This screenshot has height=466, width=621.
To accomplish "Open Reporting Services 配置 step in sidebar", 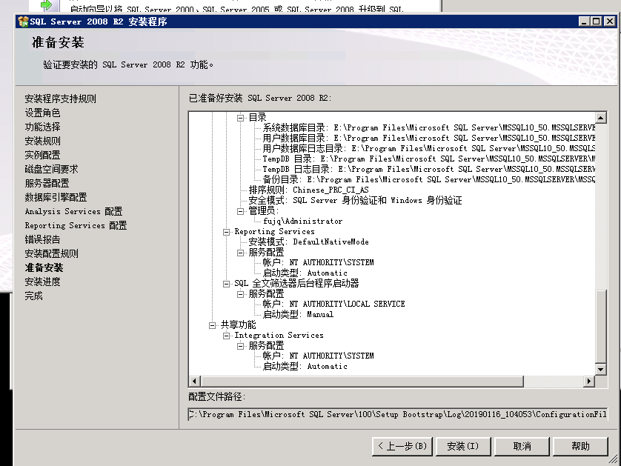I will (x=76, y=225).
